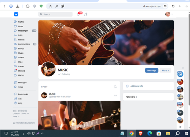Show hidden tray icons chevron

click(43, 133)
